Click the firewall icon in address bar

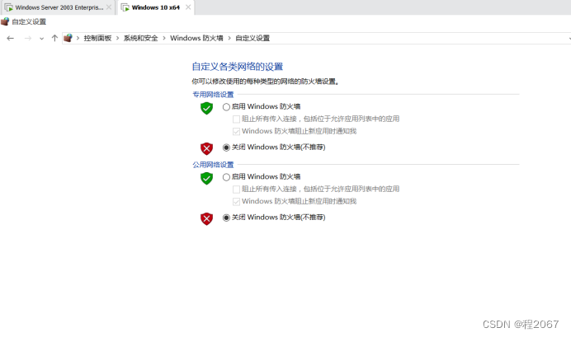pos(68,38)
